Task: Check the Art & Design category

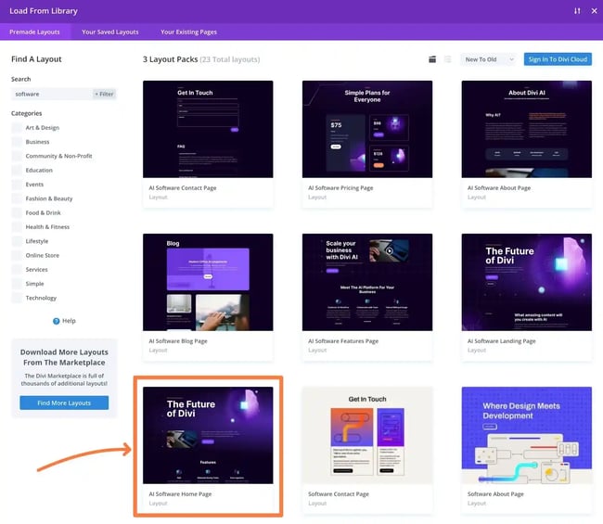Action: pos(17,128)
